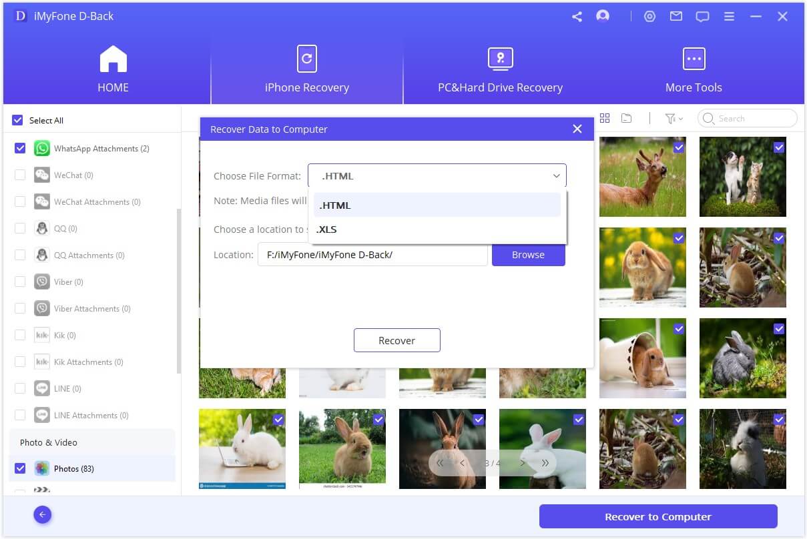Go to previous thumbnail page
This screenshot has height=539, width=807.
[462, 462]
